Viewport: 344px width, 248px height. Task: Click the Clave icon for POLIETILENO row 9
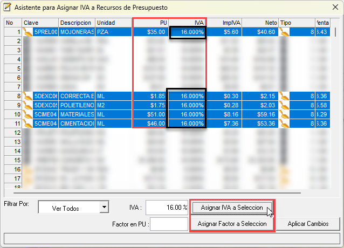pyautogui.click(x=27, y=105)
